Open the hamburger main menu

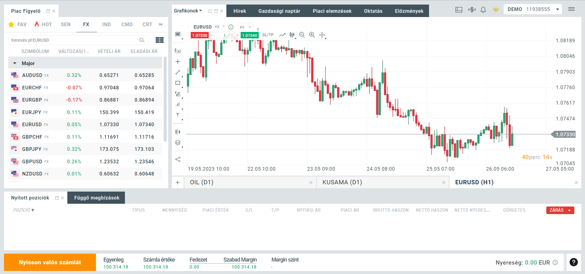pos(572,9)
